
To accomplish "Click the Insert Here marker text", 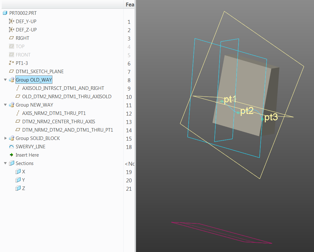I will point(27,155).
